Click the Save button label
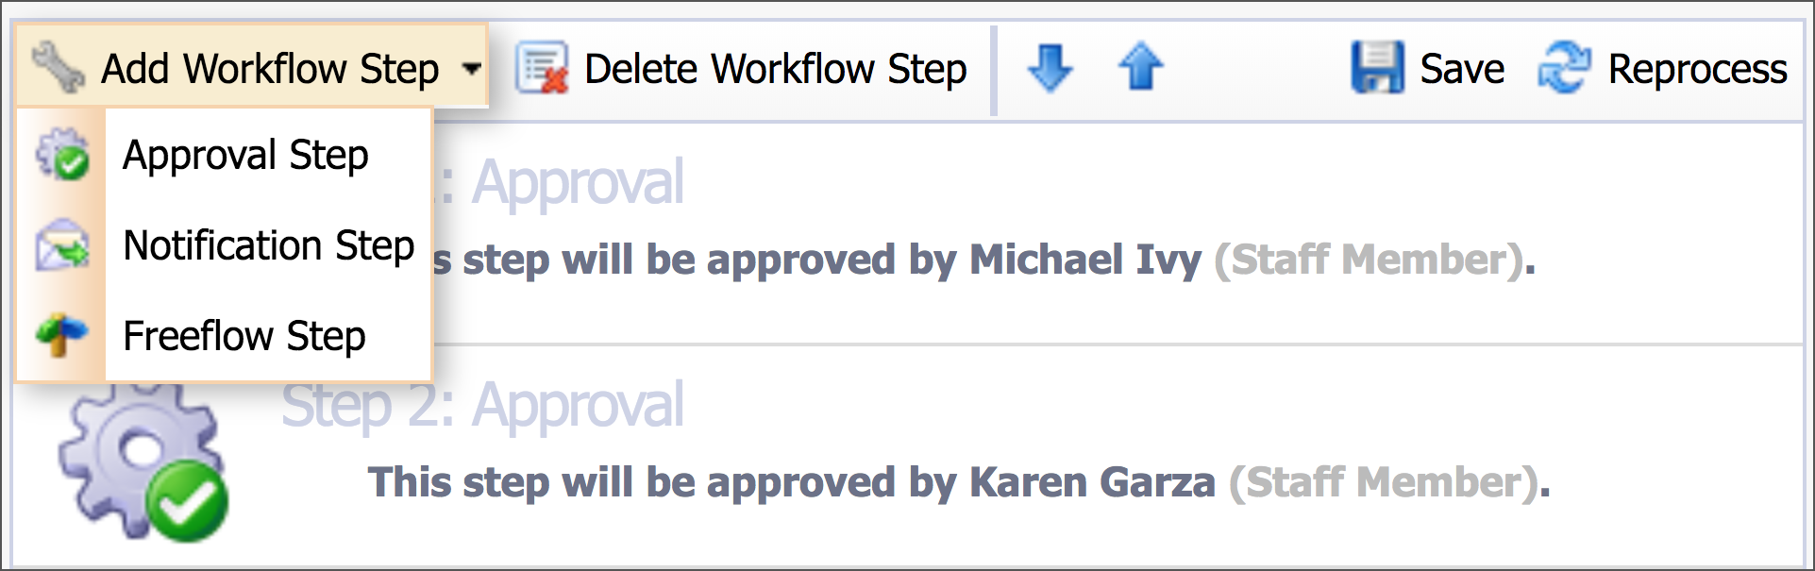Viewport: 1815px width, 571px height. point(1462,69)
